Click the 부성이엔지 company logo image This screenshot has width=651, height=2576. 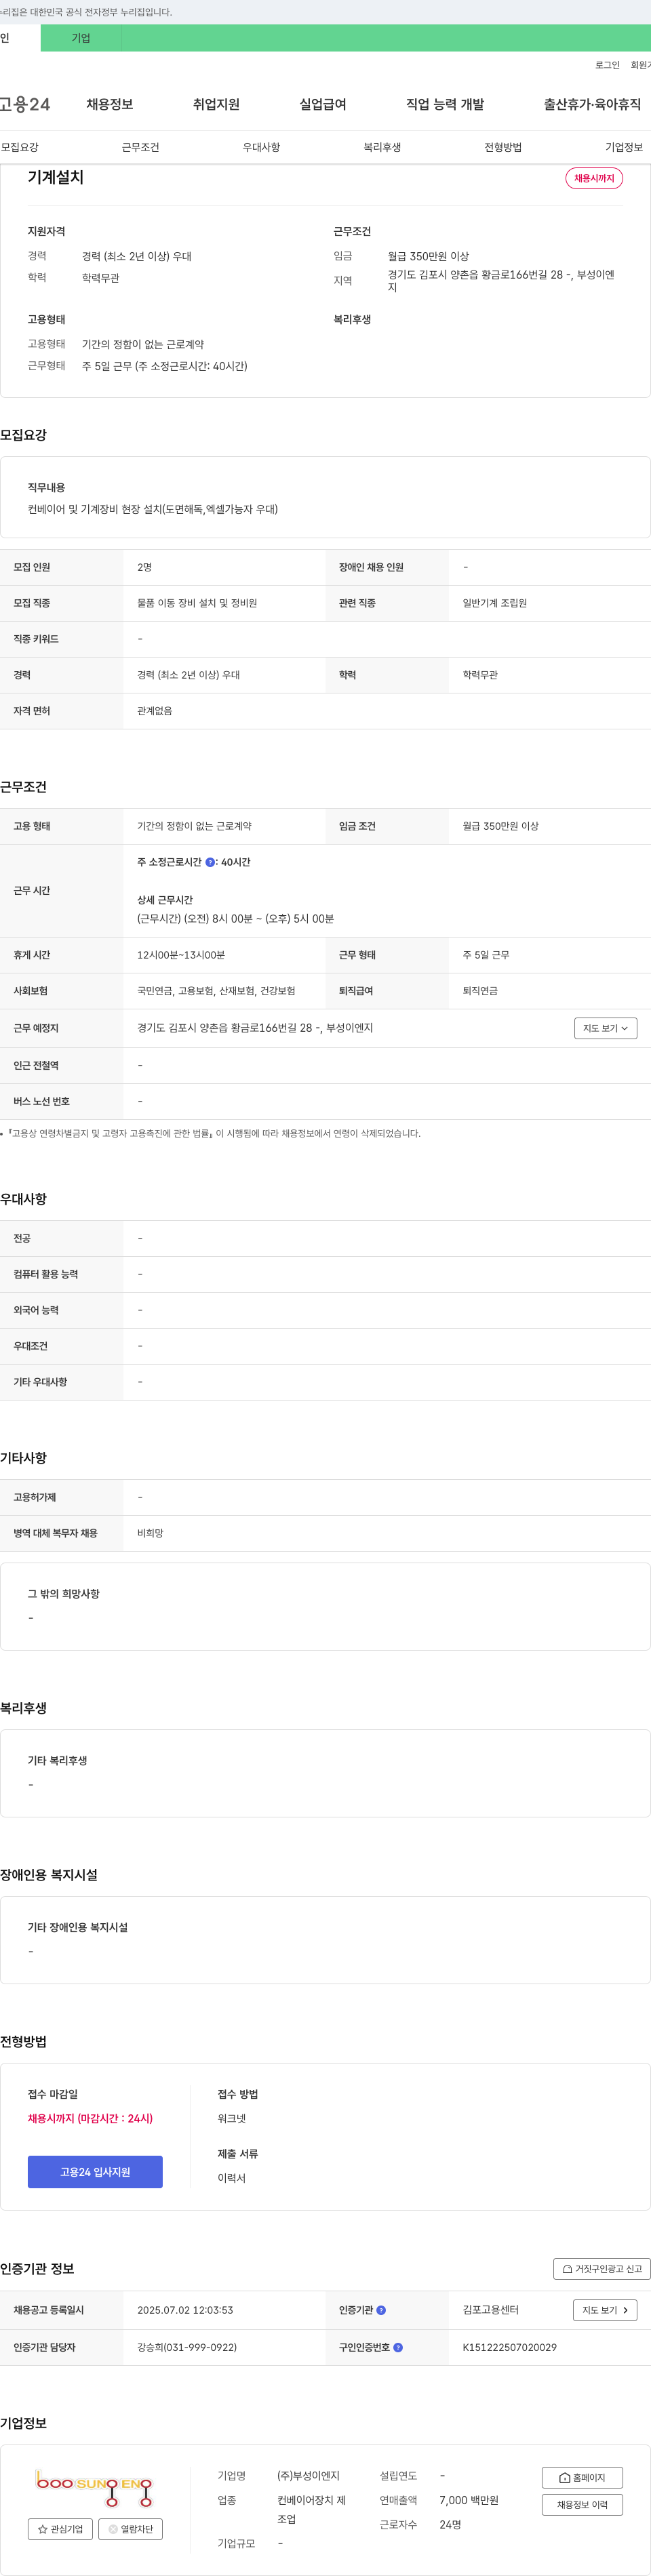[x=94, y=2487]
